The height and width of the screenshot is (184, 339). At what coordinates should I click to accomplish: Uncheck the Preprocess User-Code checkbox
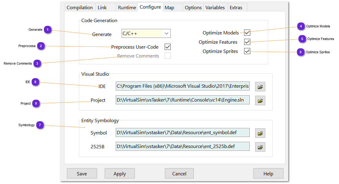tap(167, 47)
